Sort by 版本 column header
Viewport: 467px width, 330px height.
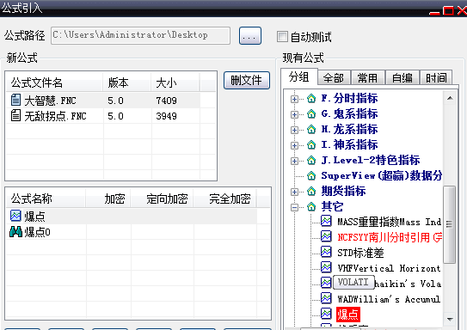tap(127, 82)
